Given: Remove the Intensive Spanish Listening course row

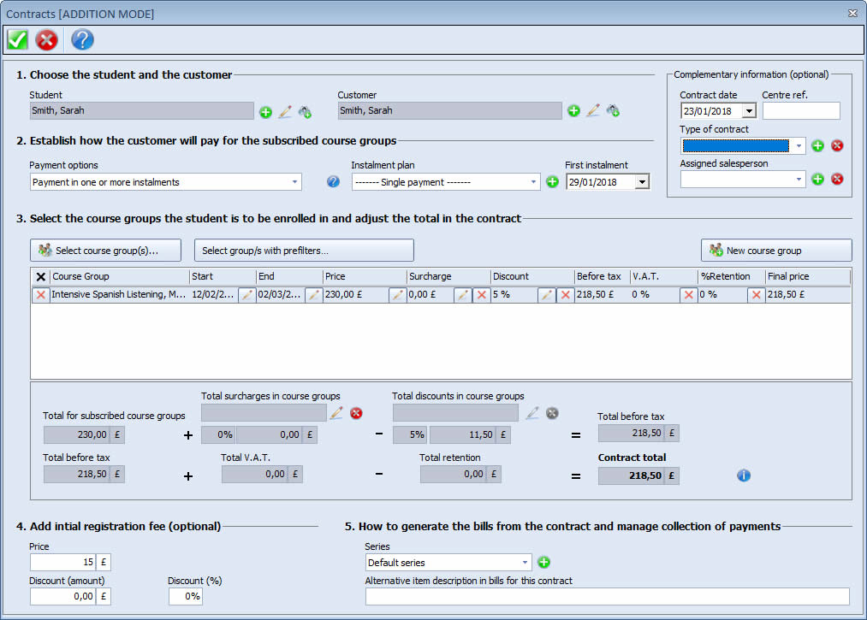Looking at the screenshot, I should 40,295.
